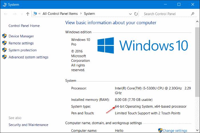
Task: Click the 'Windows edition' section heading
Action: pos(78,32)
